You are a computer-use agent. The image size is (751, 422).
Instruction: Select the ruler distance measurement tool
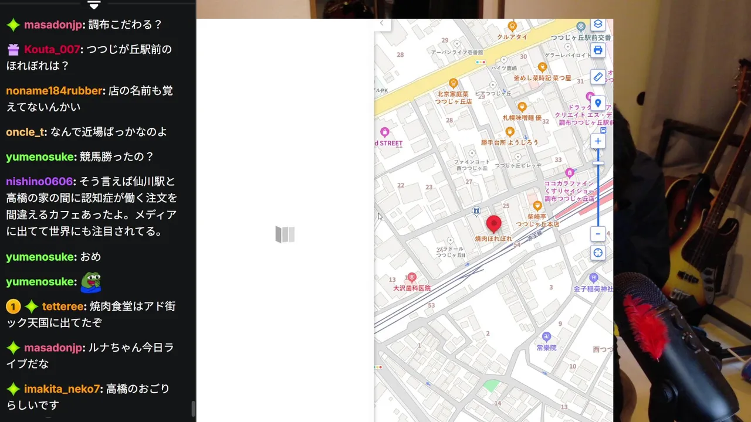(x=598, y=77)
